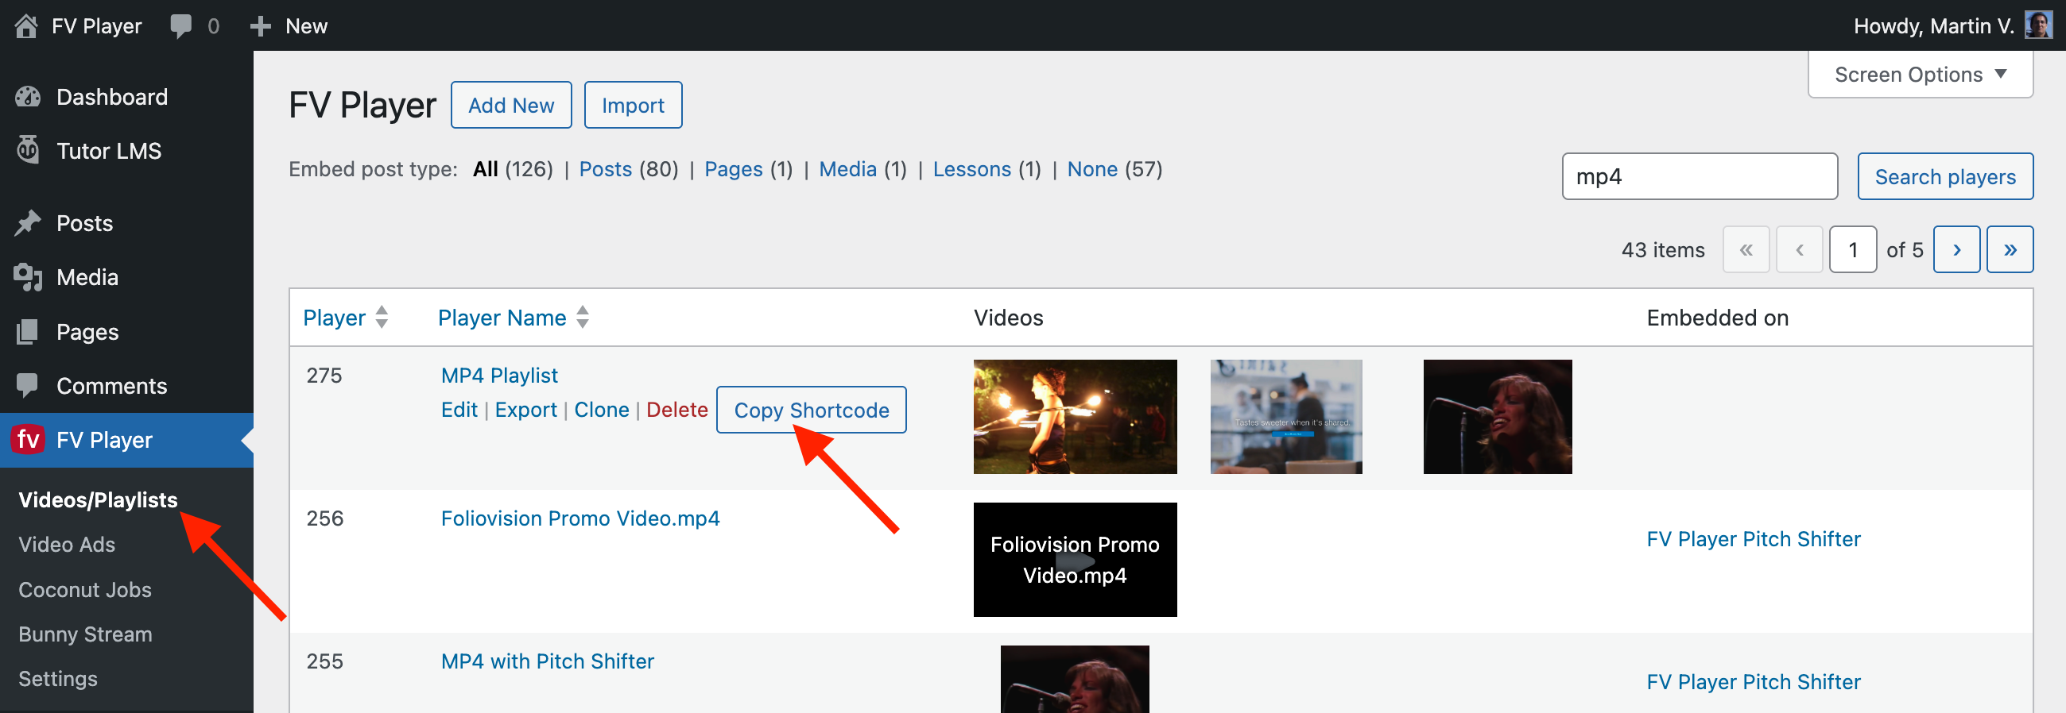
Task: Click the Add New button
Action: point(511,105)
